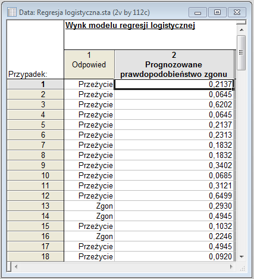Click the horizontal scrollbar right arrow

click(x=231, y=266)
